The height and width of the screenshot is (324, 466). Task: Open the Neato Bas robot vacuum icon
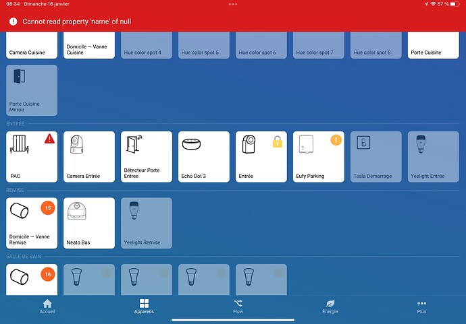(77, 211)
